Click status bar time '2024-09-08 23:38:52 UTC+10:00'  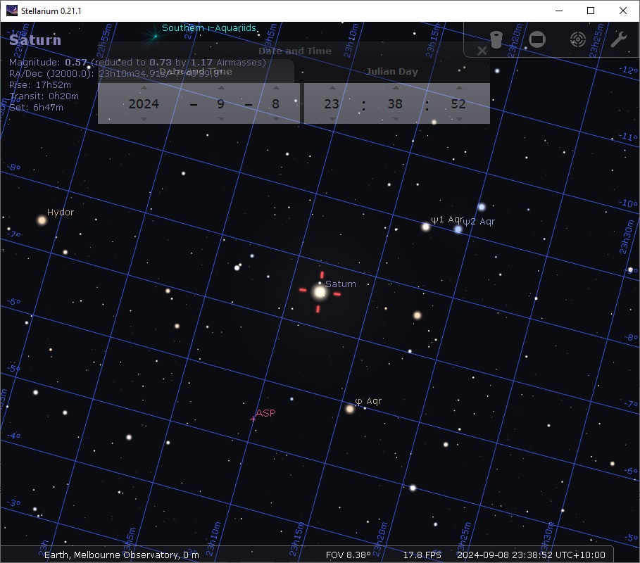531,555
